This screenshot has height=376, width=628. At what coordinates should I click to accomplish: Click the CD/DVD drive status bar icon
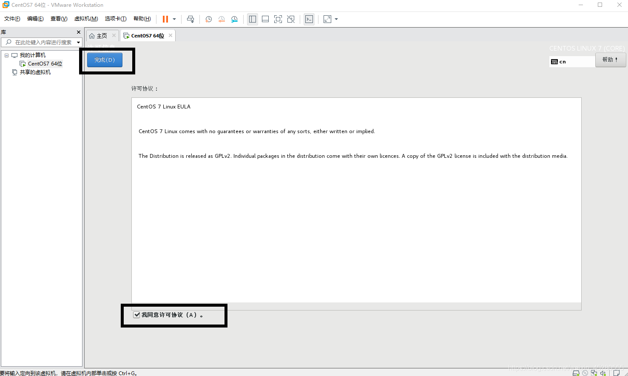585,373
